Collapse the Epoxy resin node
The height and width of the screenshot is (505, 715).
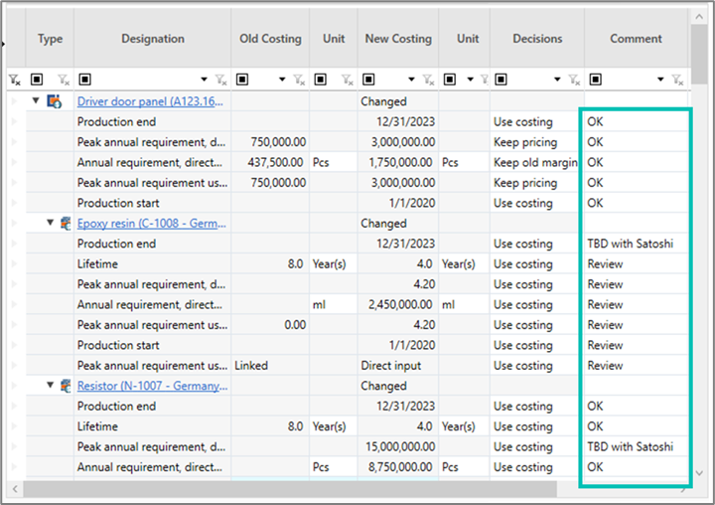51,223
